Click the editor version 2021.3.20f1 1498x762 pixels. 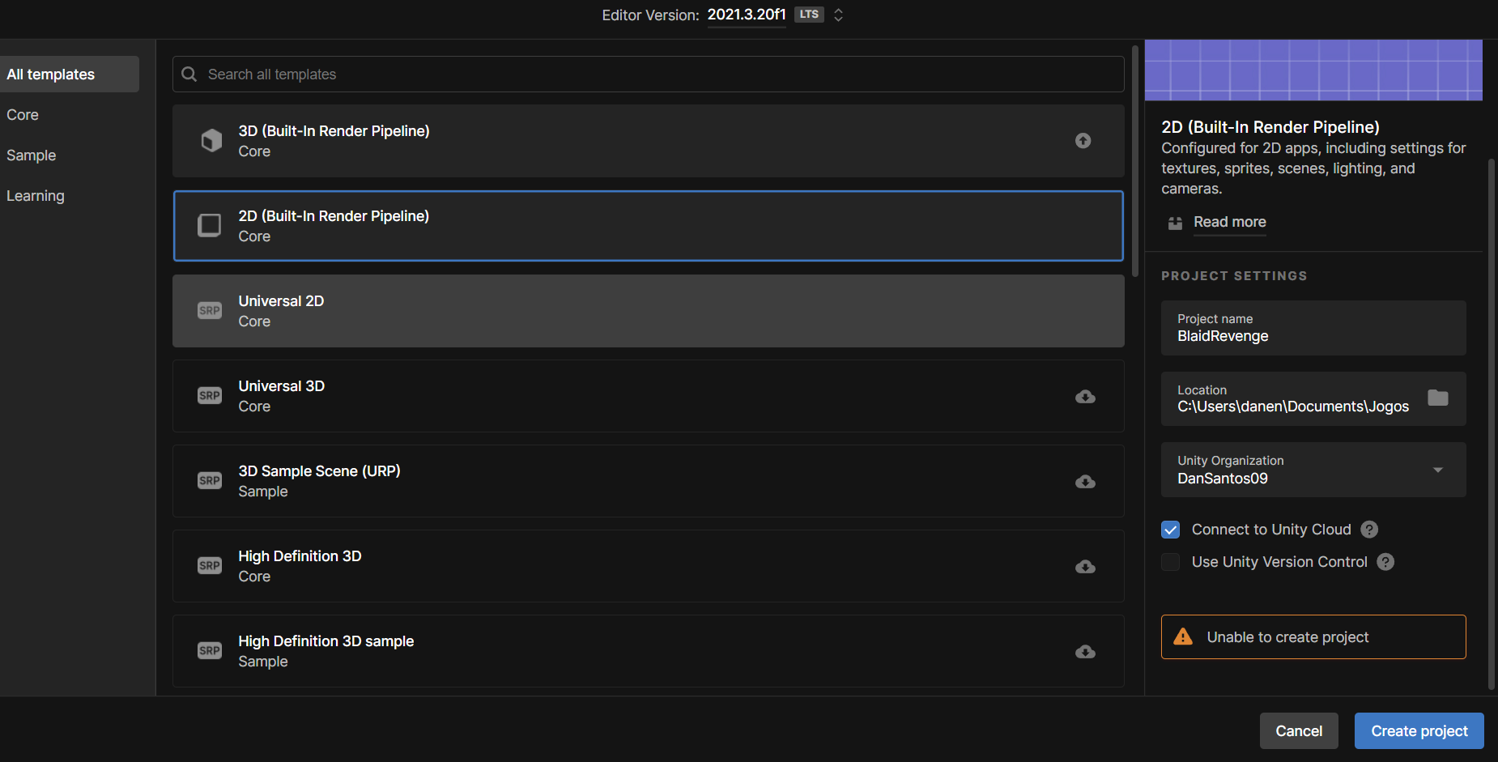(747, 15)
